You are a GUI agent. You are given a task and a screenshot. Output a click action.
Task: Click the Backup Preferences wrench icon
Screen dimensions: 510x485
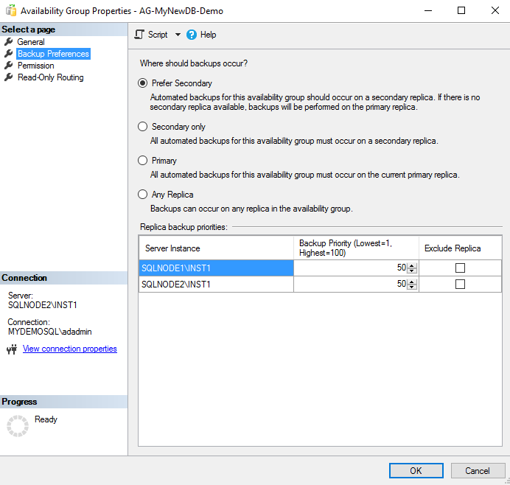[x=9, y=54]
